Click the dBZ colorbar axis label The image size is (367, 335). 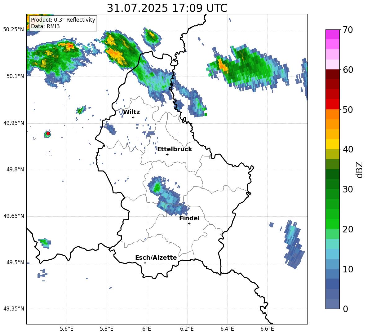[359, 170]
